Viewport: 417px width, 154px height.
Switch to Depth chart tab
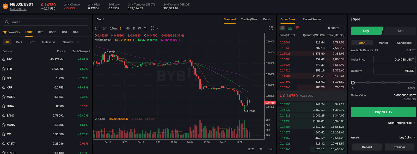pos(267,19)
